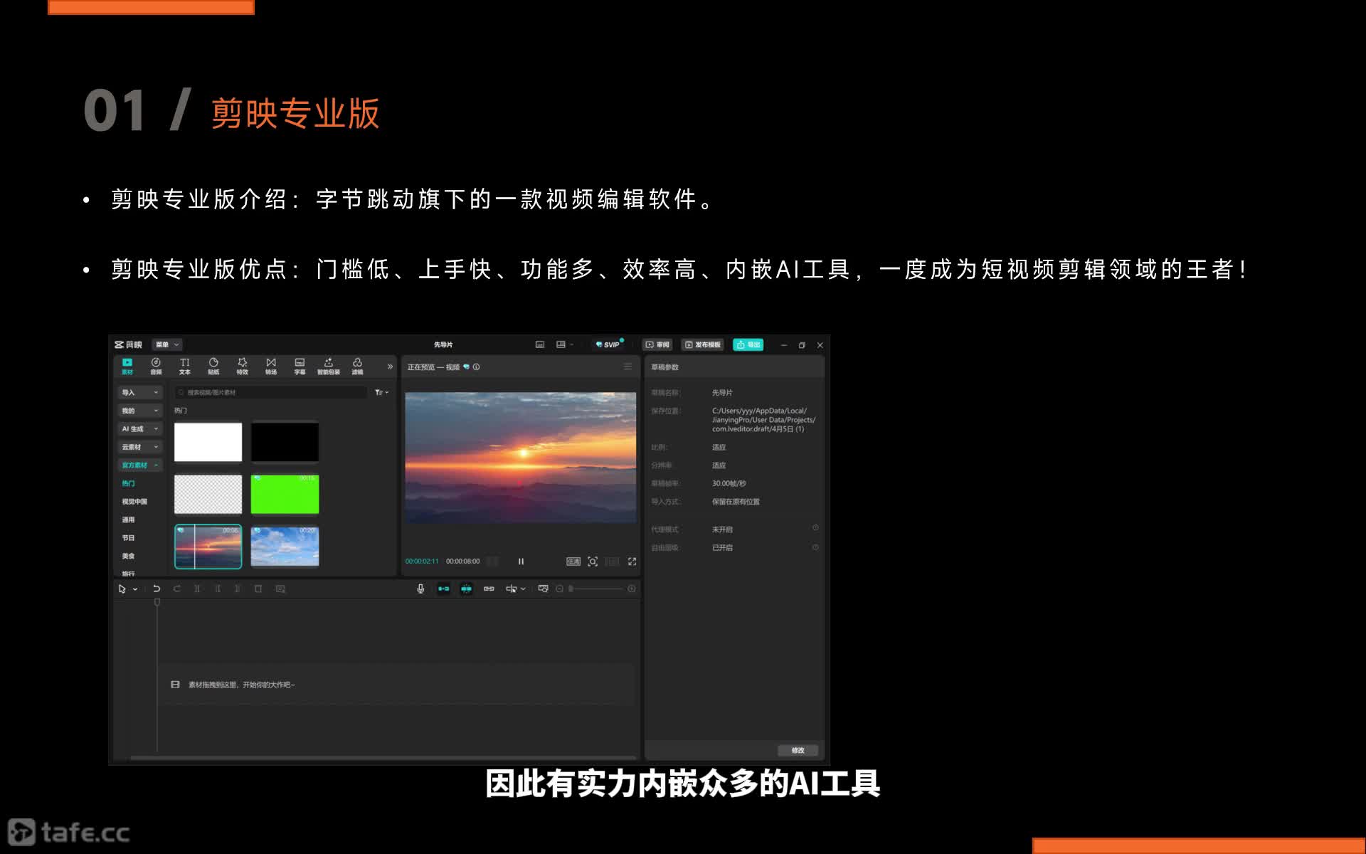Select the 节日 category
Viewport: 1366px width, 854px height.
click(x=129, y=538)
